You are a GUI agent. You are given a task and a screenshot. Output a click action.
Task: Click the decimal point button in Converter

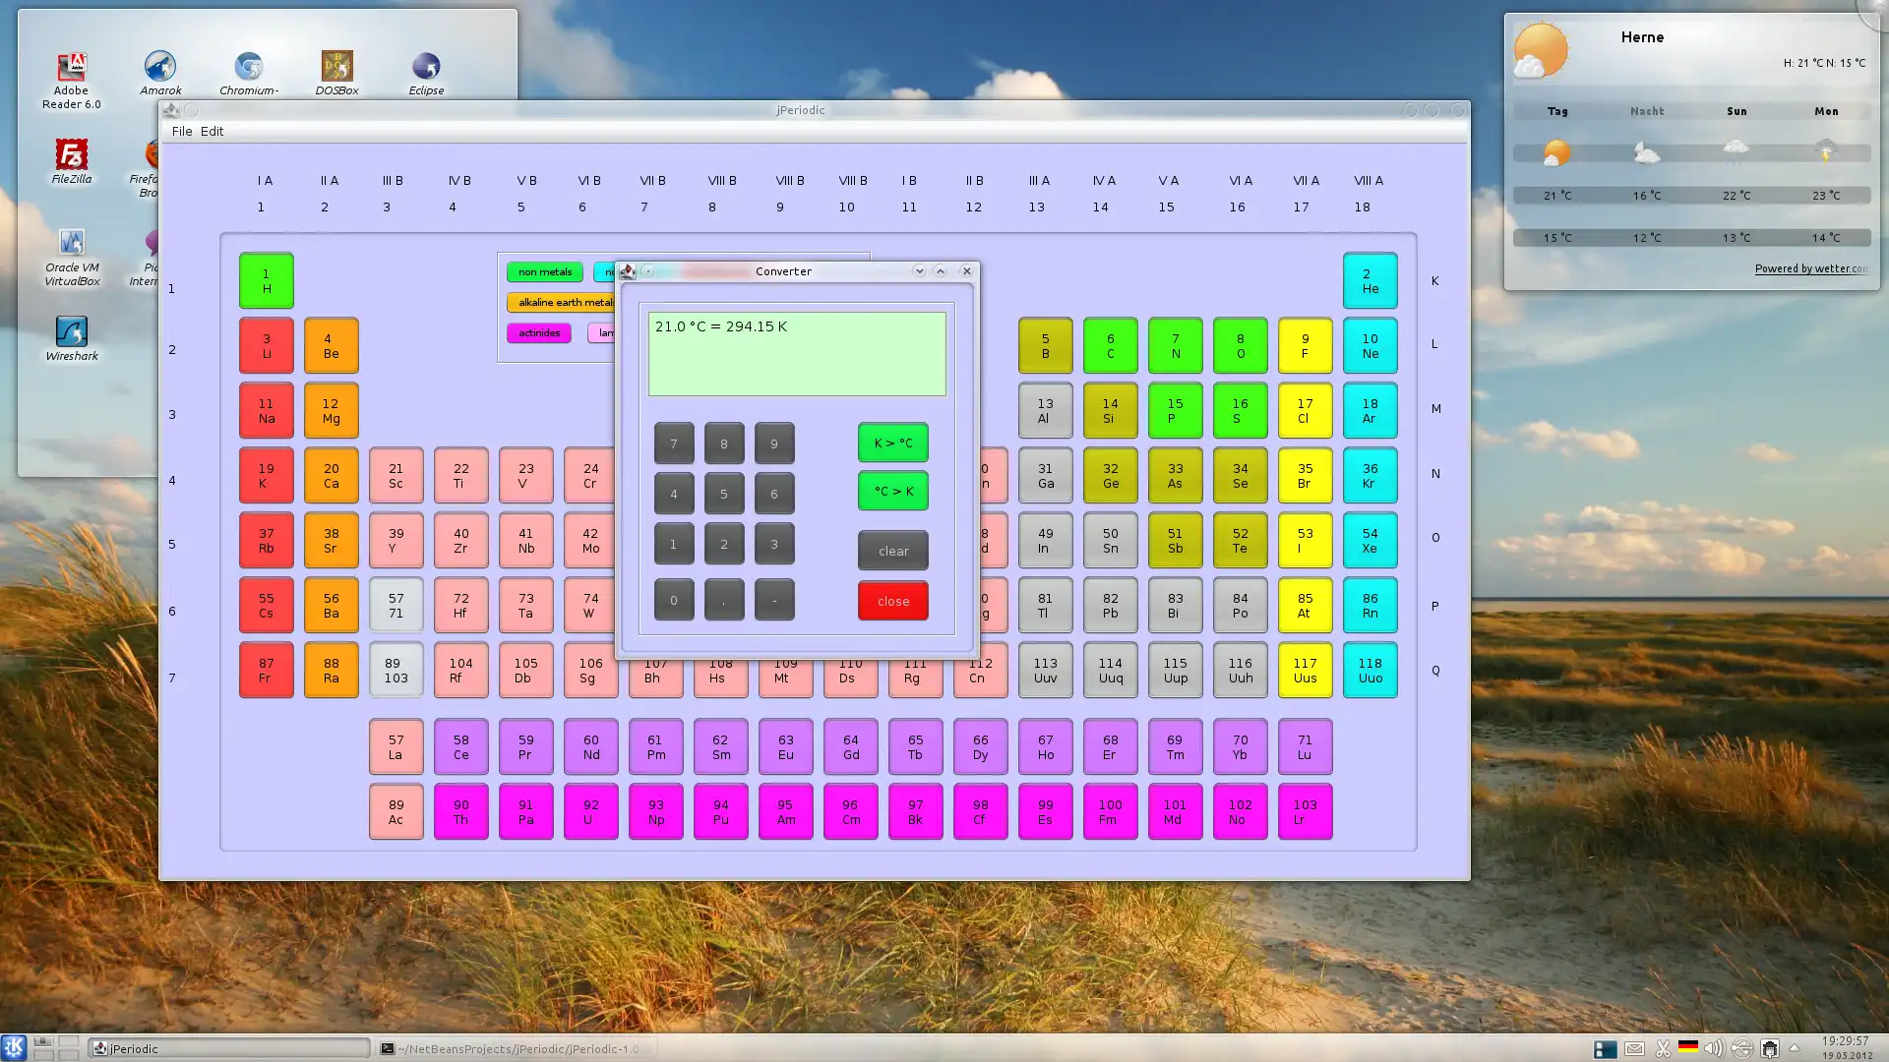(x=724, y=601)
